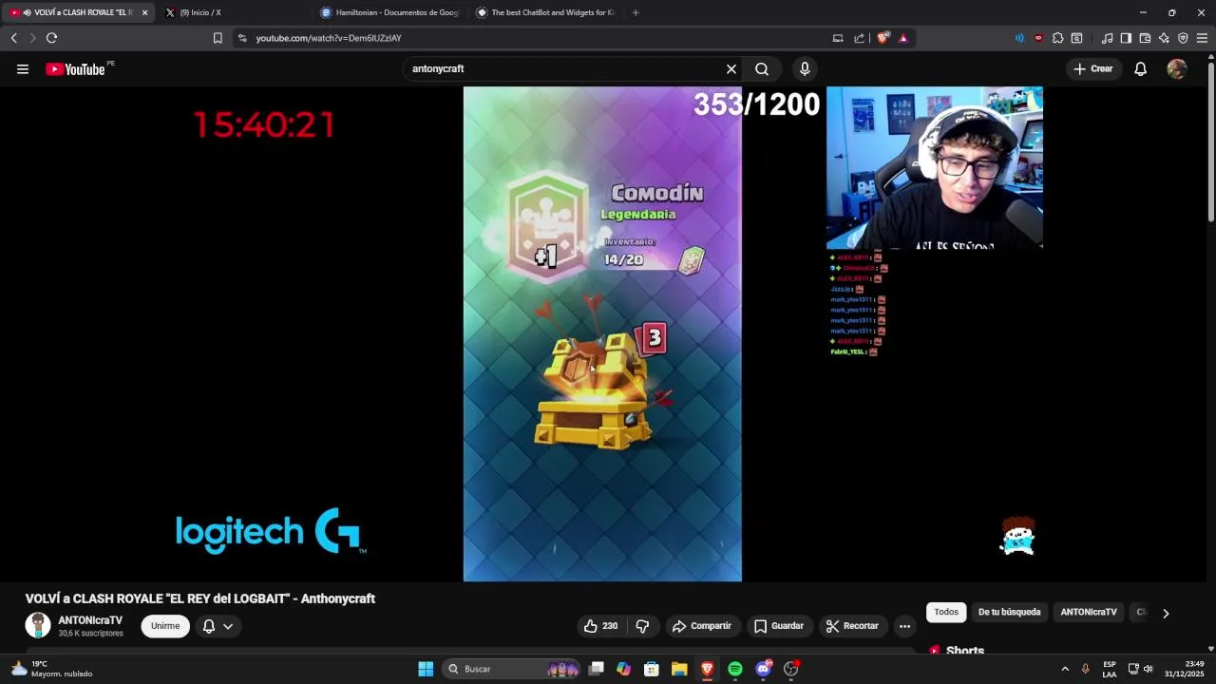Open the Copilot taskbar icon
This screenshot has width=1216, height=684.
pyautogui.click(x=623, y=669)
